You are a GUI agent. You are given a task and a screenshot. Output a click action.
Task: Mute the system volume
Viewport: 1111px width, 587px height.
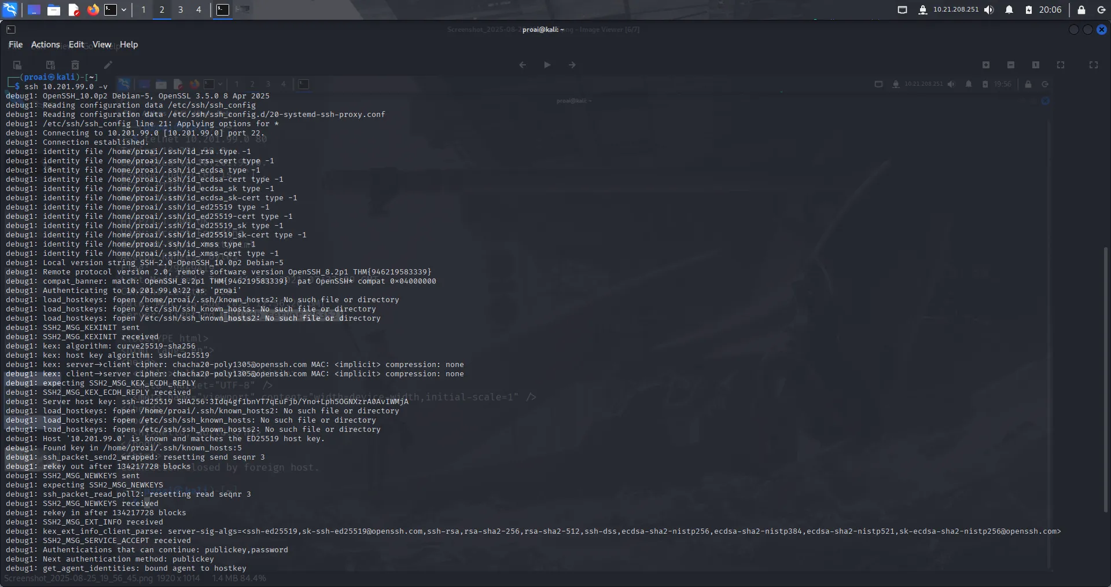point(989,10)
